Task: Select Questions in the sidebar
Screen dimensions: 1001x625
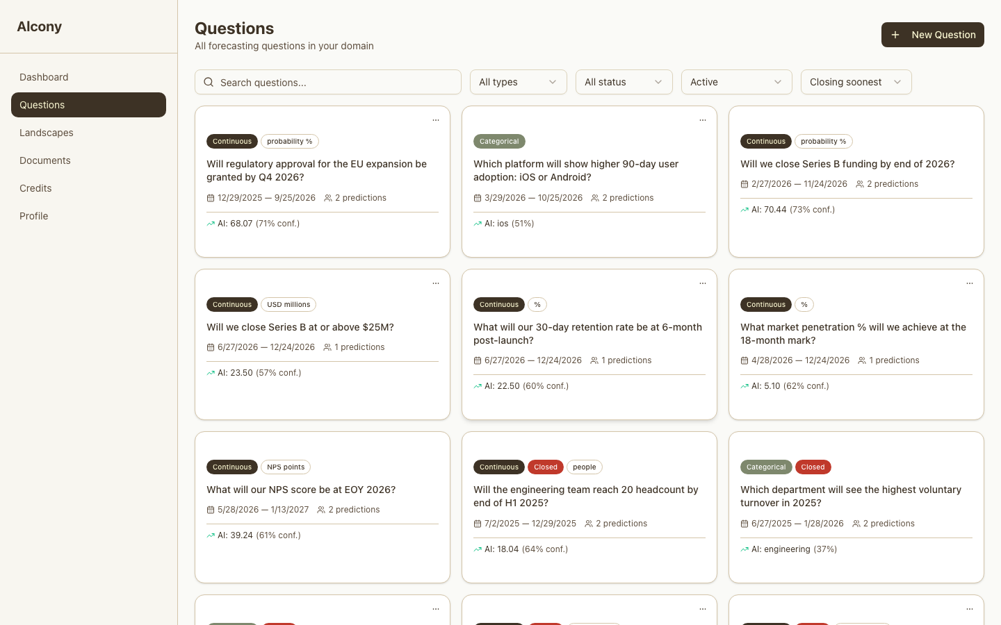Action: (x=88, y=105)
